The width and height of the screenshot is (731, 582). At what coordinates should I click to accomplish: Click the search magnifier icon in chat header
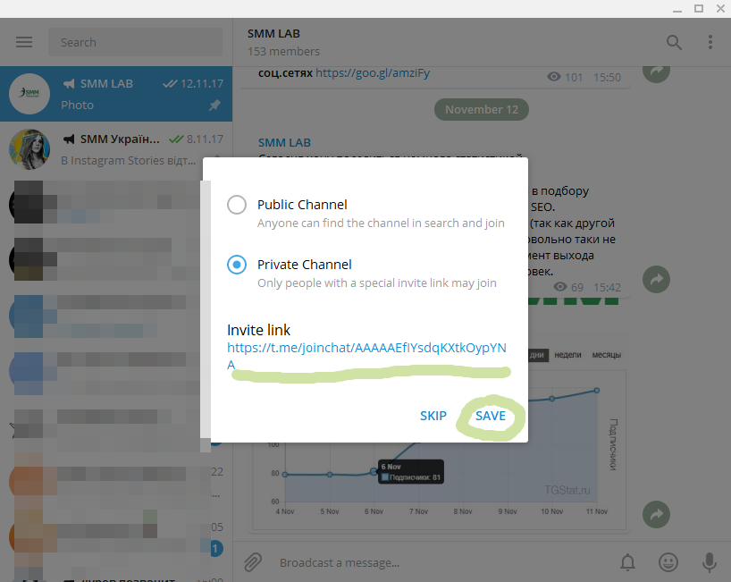(674, 42)
